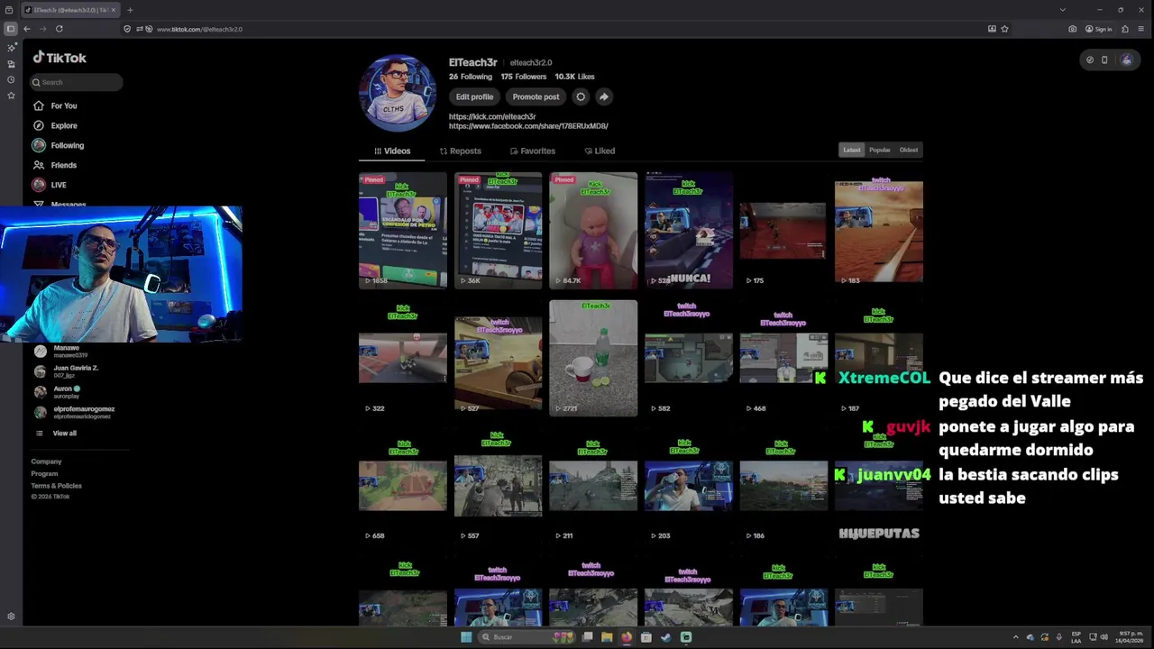Expand the Program footer section
Image resolution: width=1154 pixels, height=649 pixels.
point(44,473)
